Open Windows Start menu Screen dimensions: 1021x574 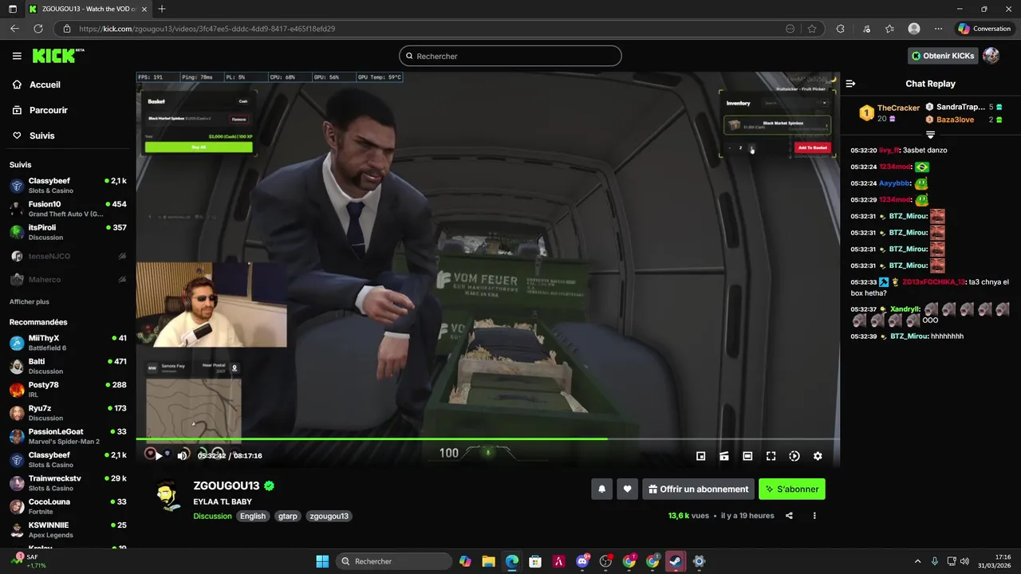(x=322, y=561)
